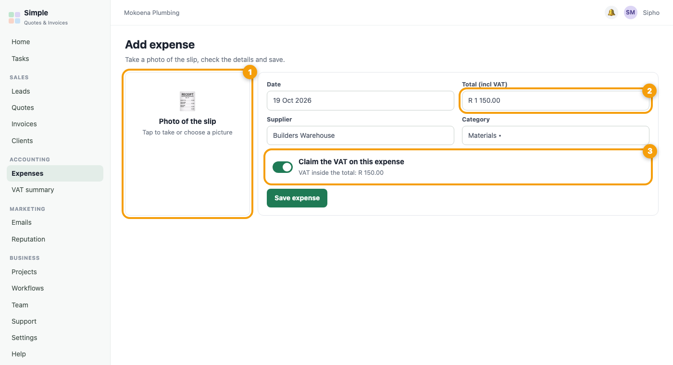Image resolution: width=673 pixels, height=365 pixels.
Task: Click the Add expense heading
Action: pos(160,45)
